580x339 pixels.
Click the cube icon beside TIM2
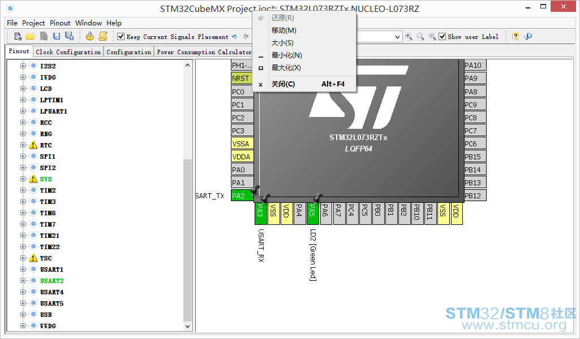(x=33, y=190)
